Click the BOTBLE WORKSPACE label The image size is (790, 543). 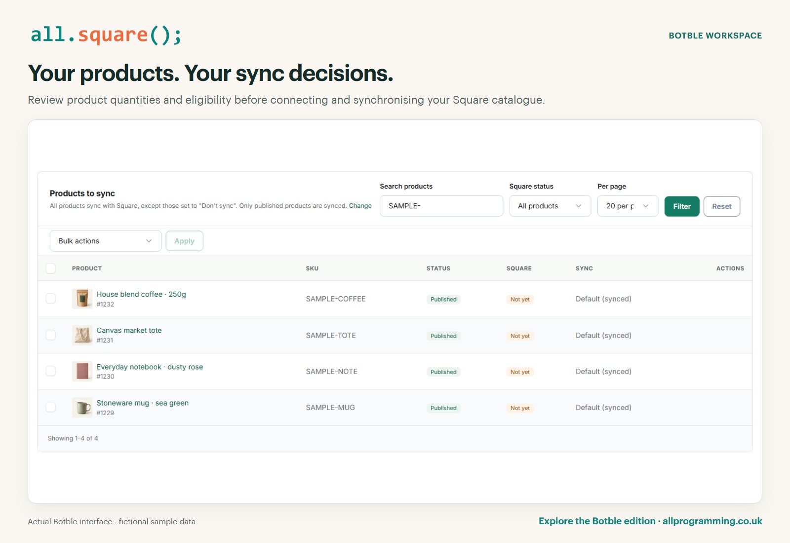715,36
